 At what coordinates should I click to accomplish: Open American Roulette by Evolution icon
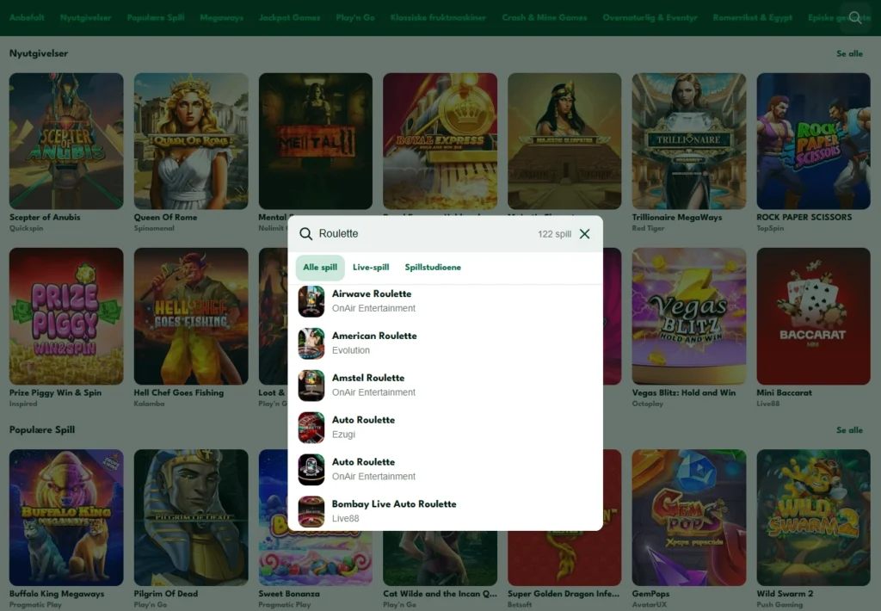(x=311, y=343)
